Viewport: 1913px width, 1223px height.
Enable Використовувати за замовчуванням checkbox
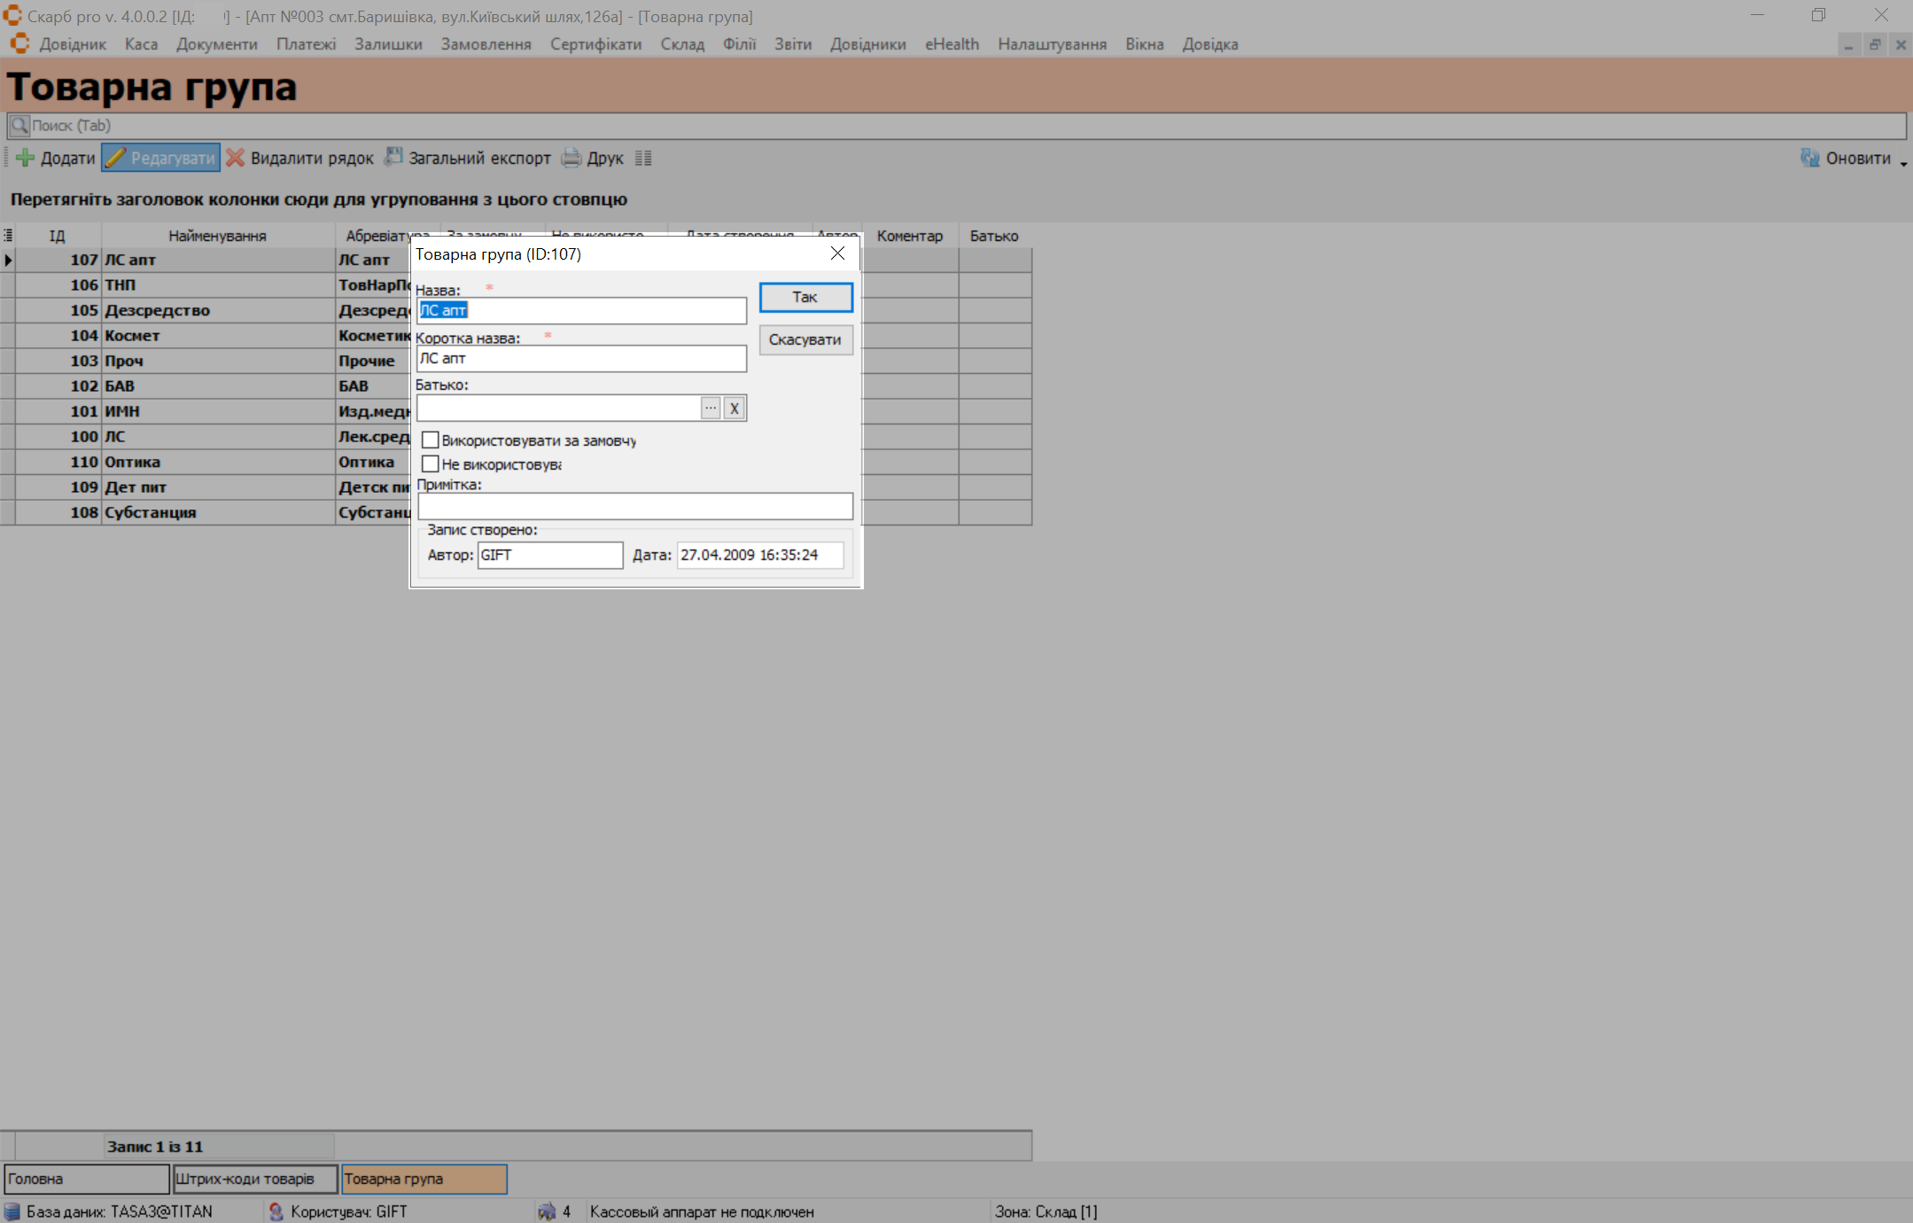coord(431,440)
